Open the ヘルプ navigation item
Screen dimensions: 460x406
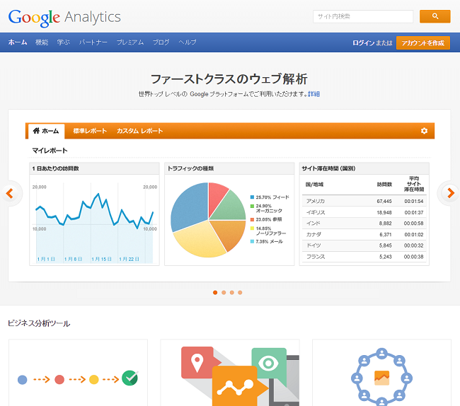188,42
